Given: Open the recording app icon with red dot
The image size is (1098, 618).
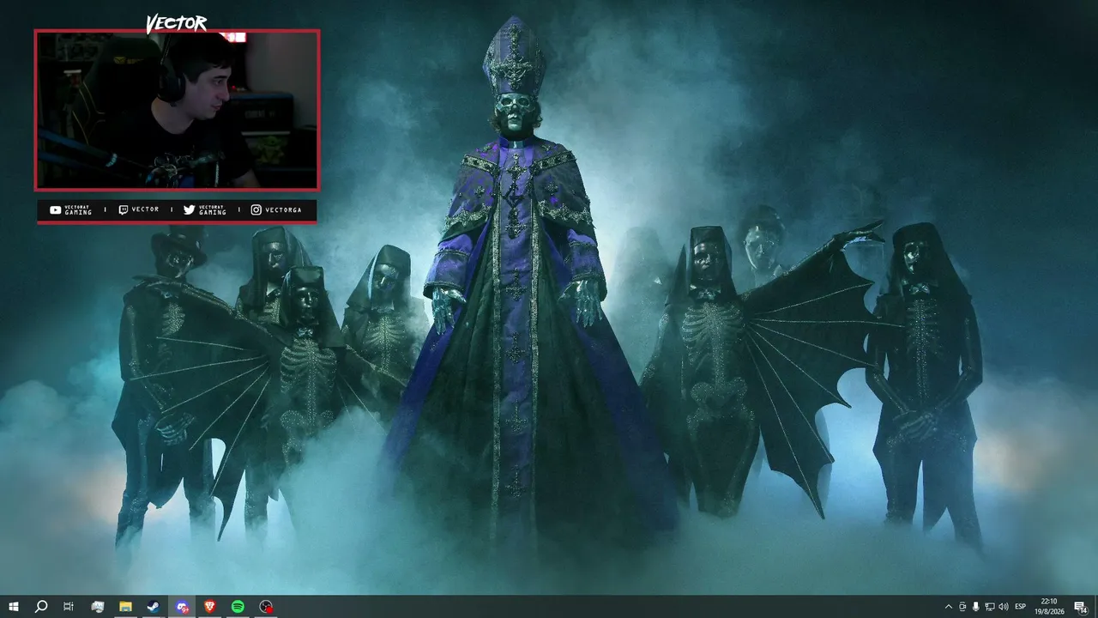Looking at the screenshot, I should [x=267, y=607].
